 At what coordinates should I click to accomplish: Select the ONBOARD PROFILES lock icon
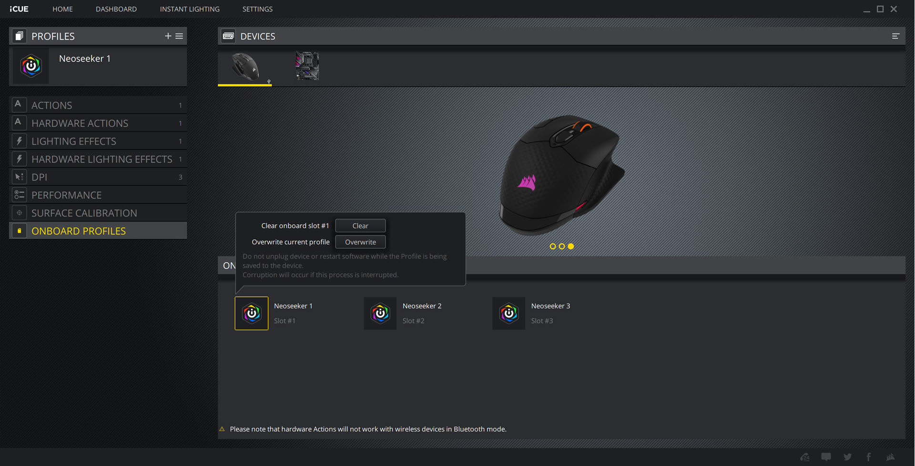(x=19, y=230)
